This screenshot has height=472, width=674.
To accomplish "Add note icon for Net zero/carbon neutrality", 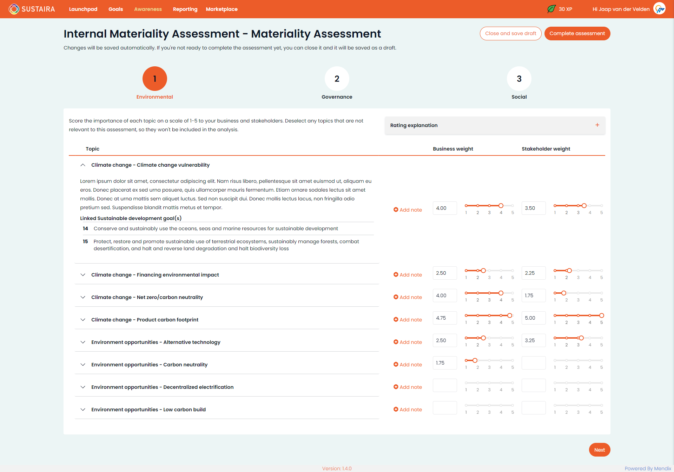I will tap(396, 297).
